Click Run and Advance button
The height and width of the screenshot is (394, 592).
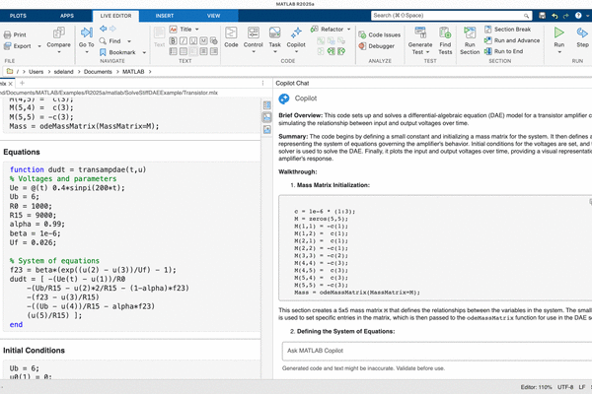tap(512, 40)
